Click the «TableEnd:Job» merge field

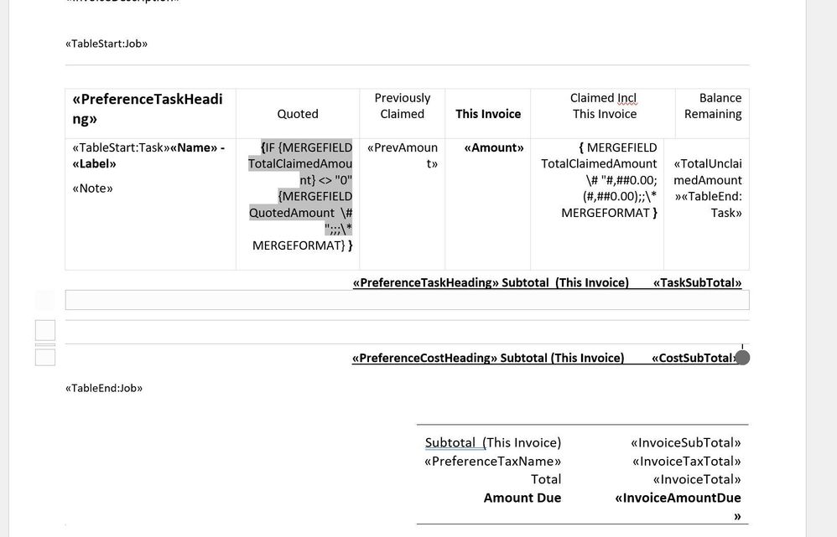coord(104,388)
